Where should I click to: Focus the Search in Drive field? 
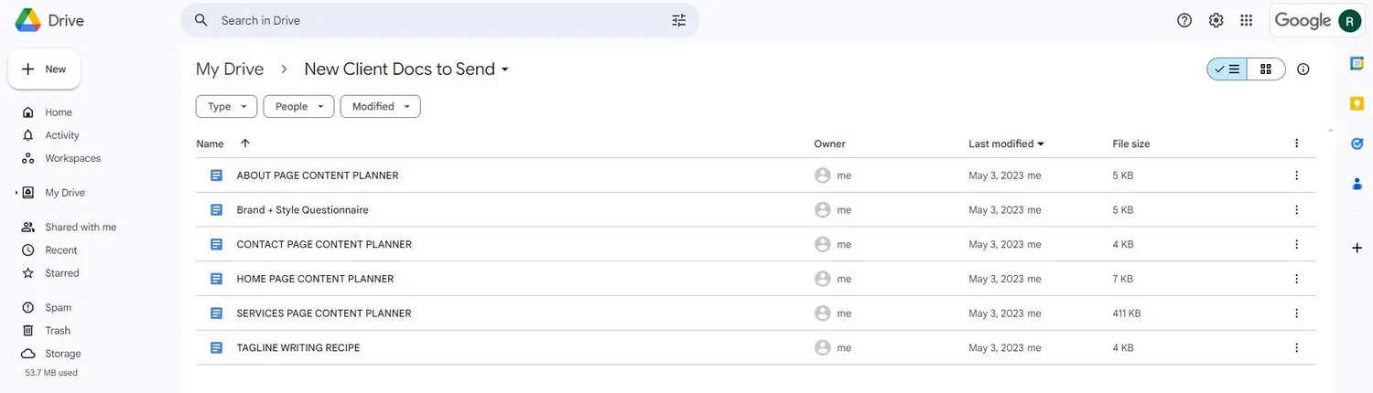tap(439, 20)
